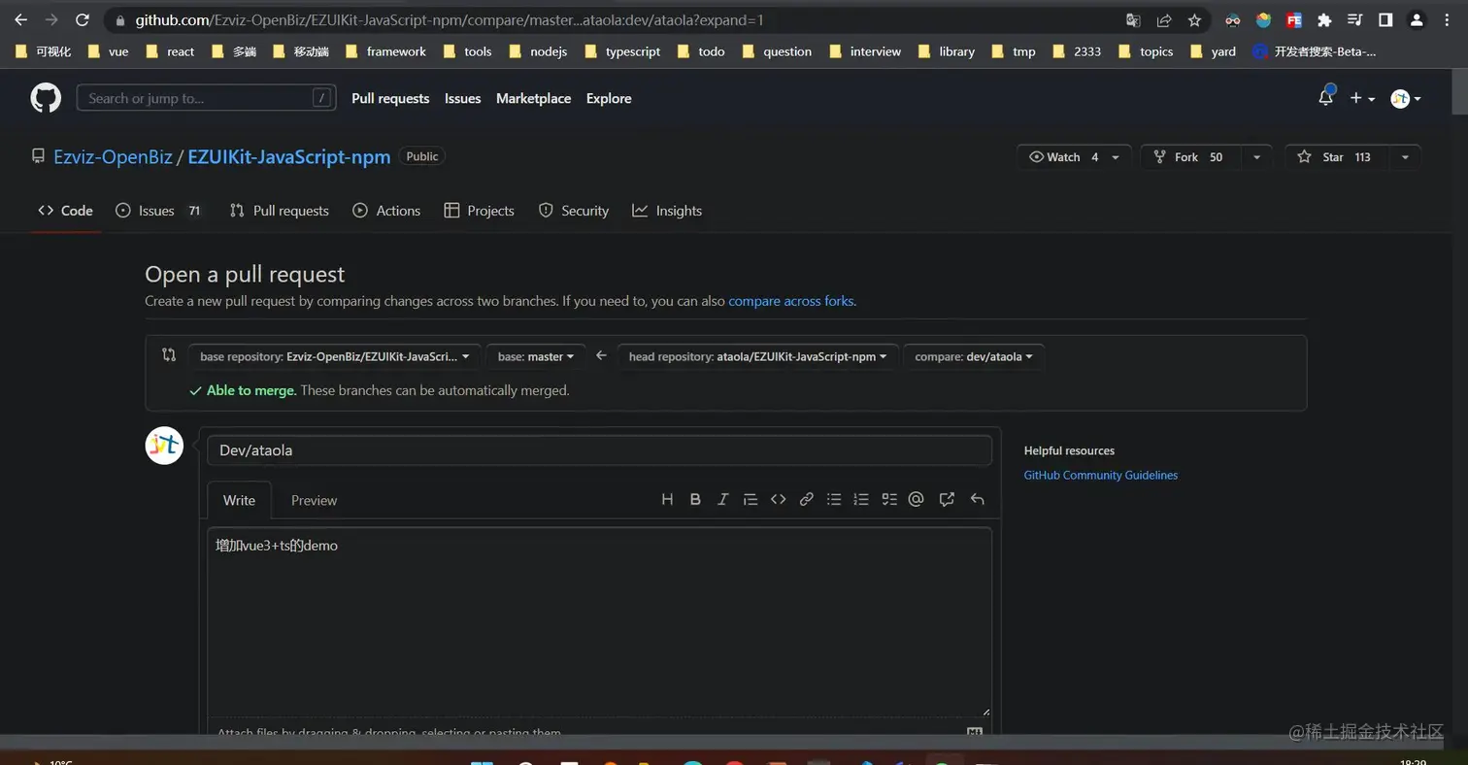Open the plus create-new dropdown
Image resolution: width=1468 pixels, height=765 pixels.
[1362, 98]
